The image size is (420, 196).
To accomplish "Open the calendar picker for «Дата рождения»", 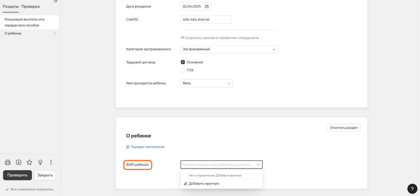I will 207,6.
